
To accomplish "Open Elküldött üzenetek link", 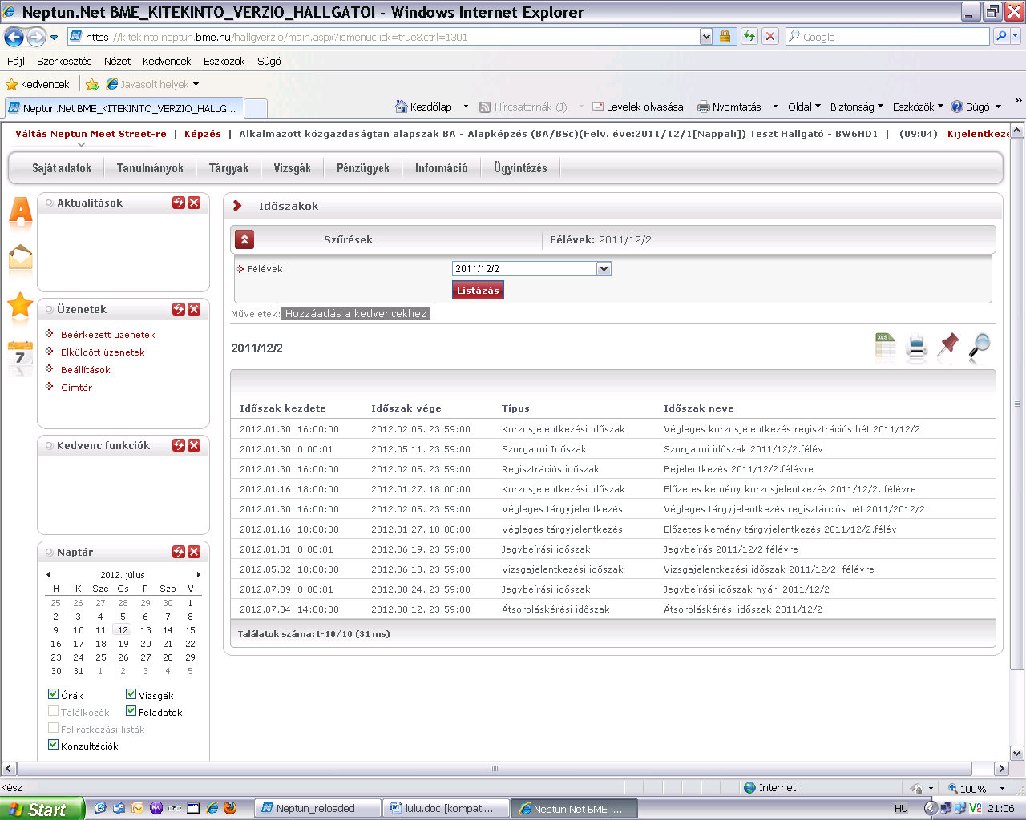I will [x=103, y=352].
